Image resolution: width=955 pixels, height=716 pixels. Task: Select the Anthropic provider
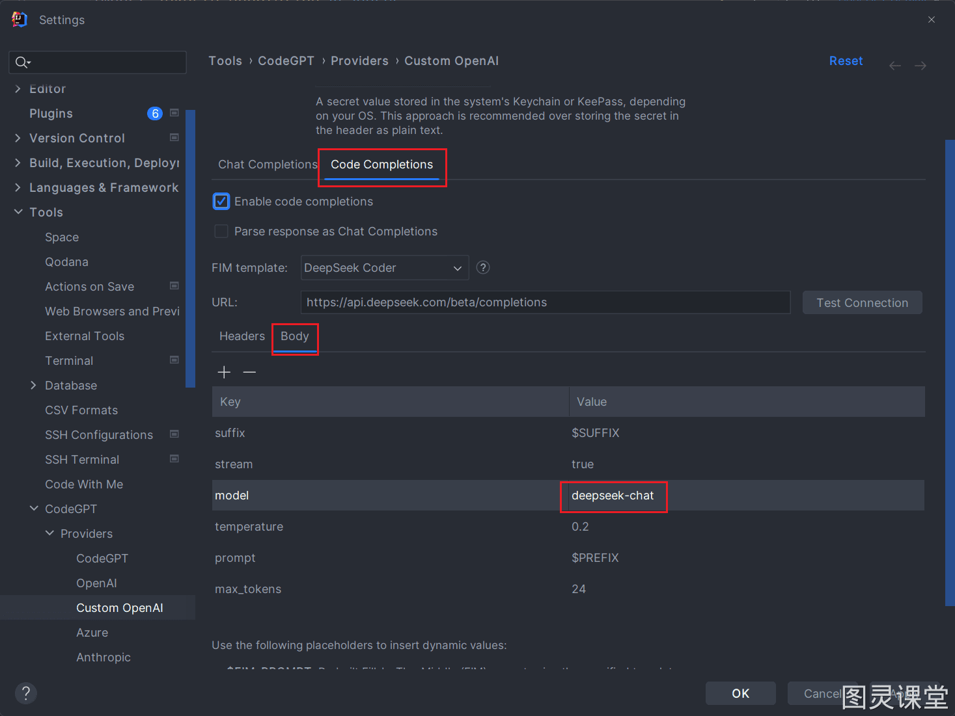104,657
